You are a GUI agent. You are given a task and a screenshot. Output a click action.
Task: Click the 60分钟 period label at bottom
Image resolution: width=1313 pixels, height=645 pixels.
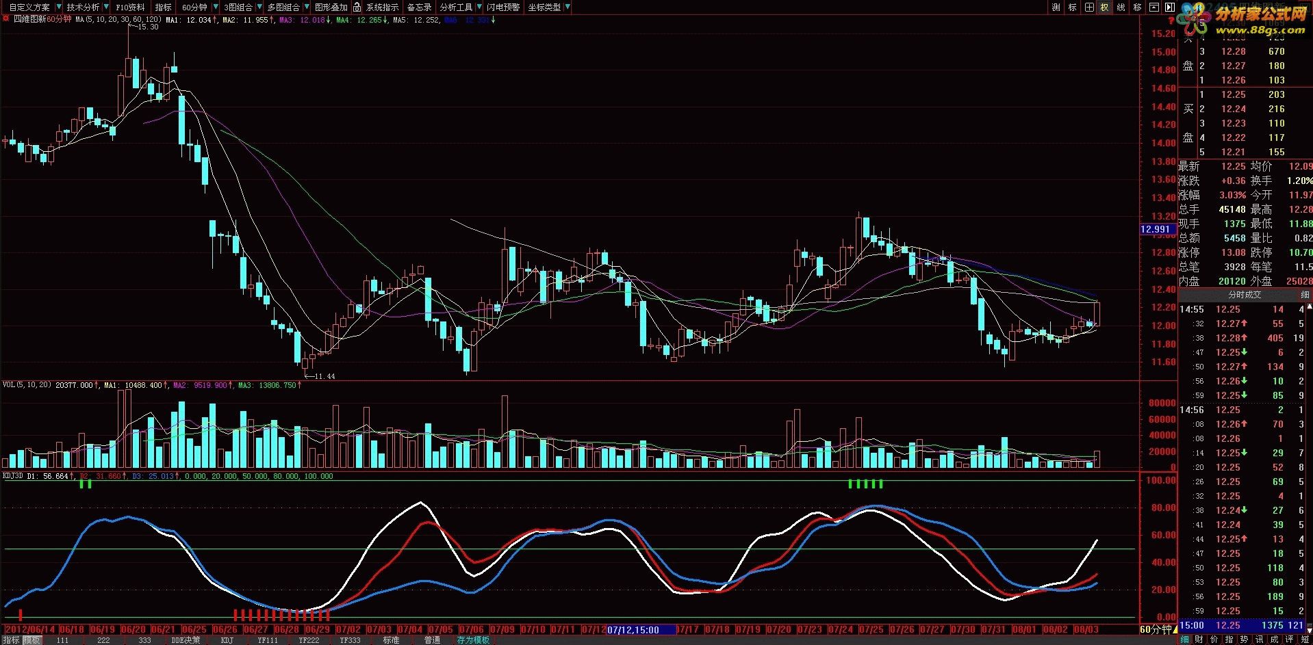coord(1156,629)
